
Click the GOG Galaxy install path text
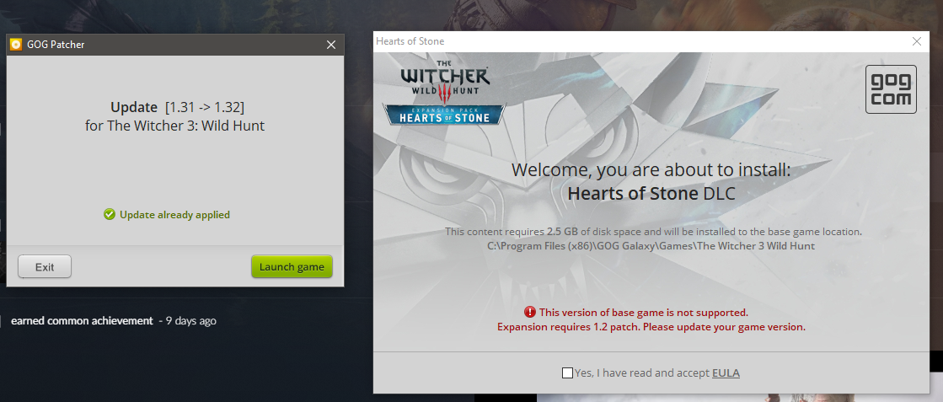tap(651, 245)
